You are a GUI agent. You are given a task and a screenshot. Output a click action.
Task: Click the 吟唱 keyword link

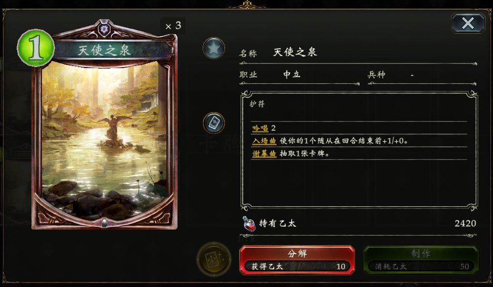(x=260, y=128)
